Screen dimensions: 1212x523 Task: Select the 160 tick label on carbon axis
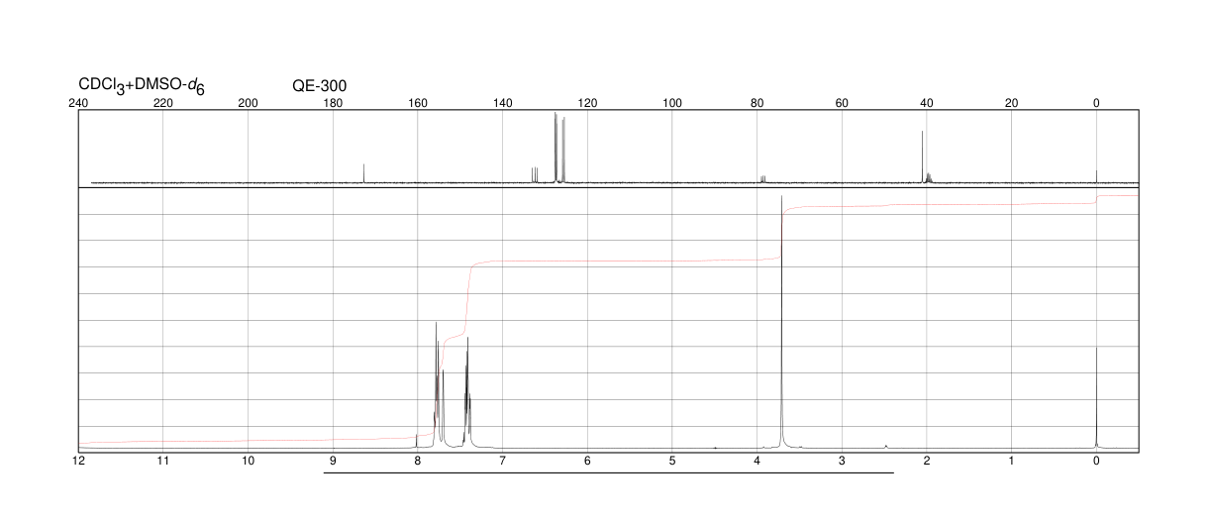(x=418, y=103)
